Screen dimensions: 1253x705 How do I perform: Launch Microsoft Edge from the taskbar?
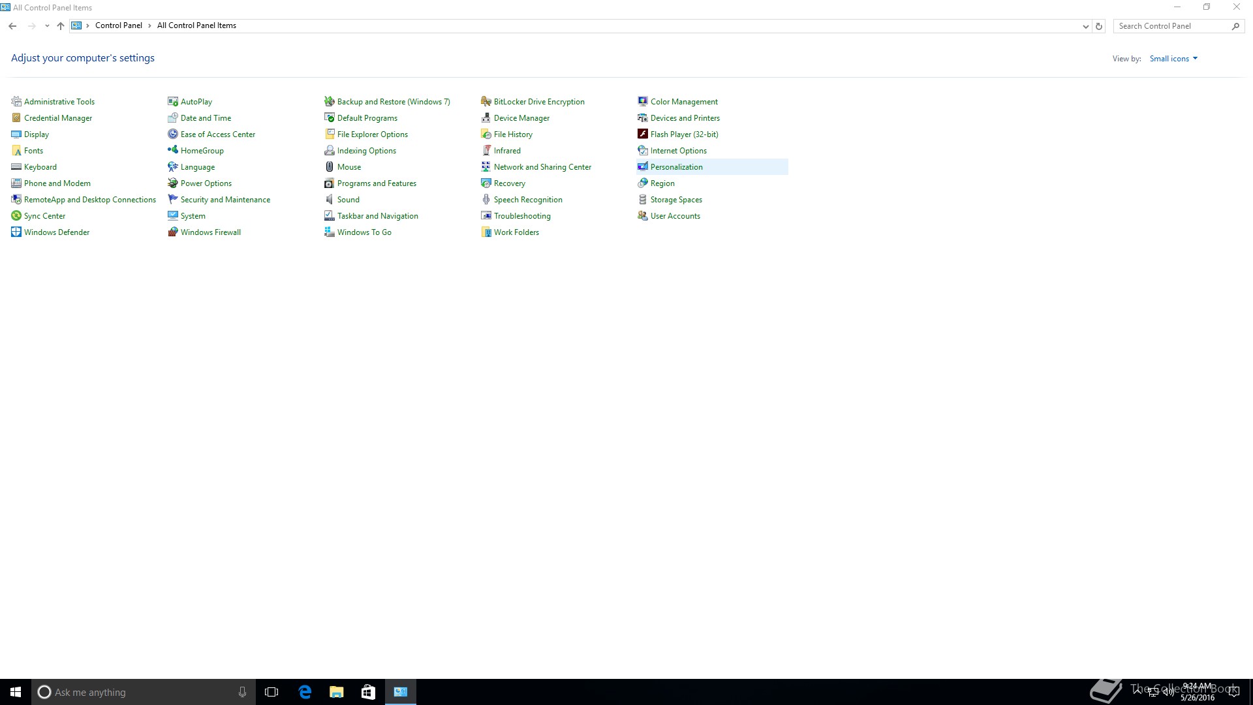[x=304, y=692]
